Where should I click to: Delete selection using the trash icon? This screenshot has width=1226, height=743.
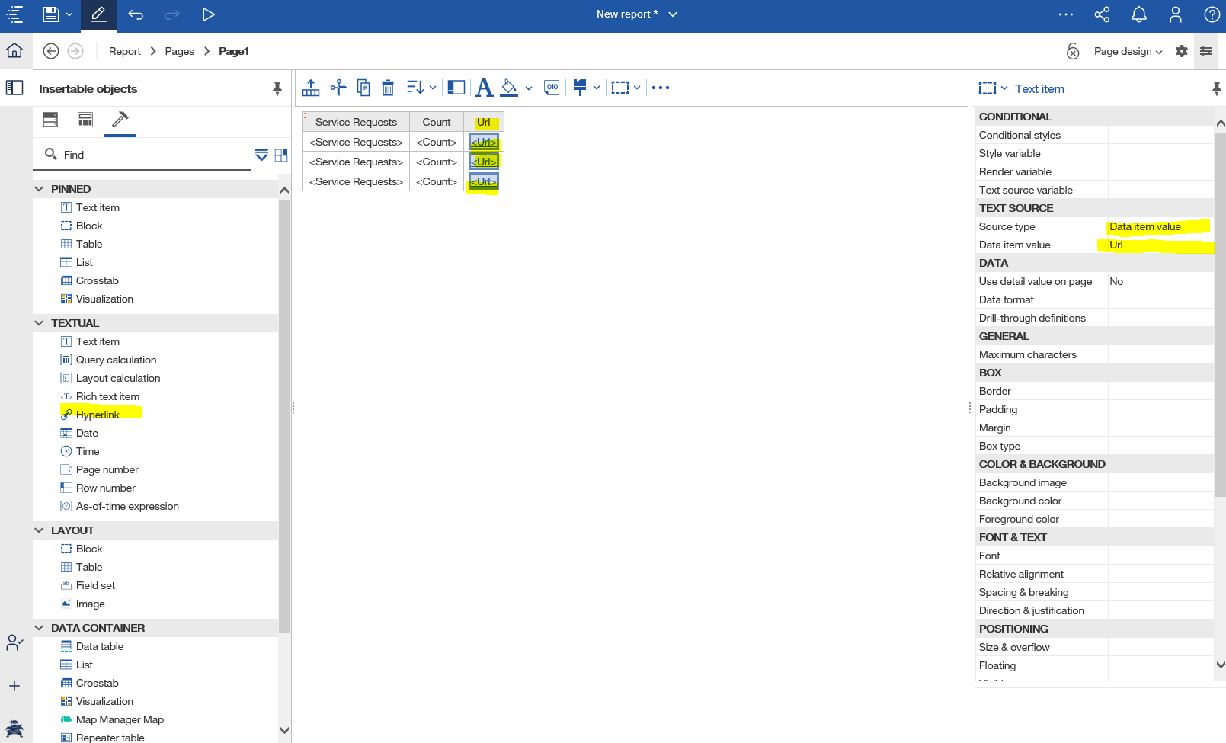pos(388,87)
